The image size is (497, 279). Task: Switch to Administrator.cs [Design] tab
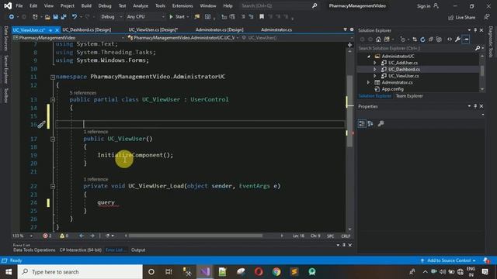pos(219,29)
